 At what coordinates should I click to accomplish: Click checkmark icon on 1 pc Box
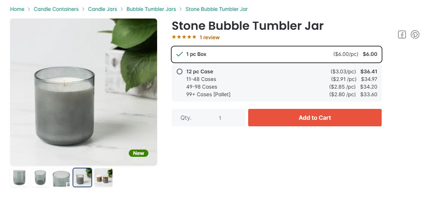pyautogui.click(x=179, y=54)
